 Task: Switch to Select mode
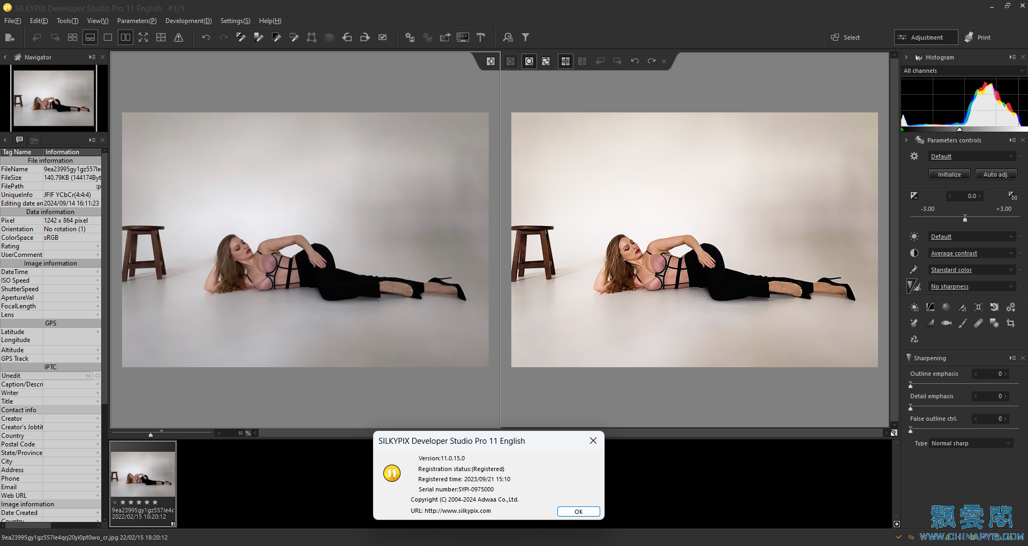click(x=845, y=37)
